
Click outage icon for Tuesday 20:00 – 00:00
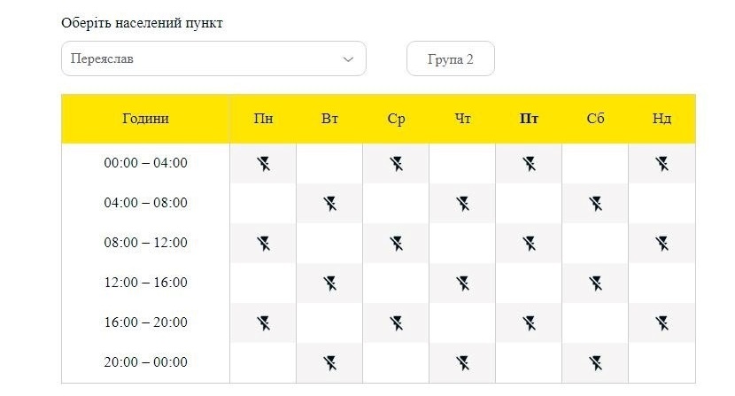(330, 363)
